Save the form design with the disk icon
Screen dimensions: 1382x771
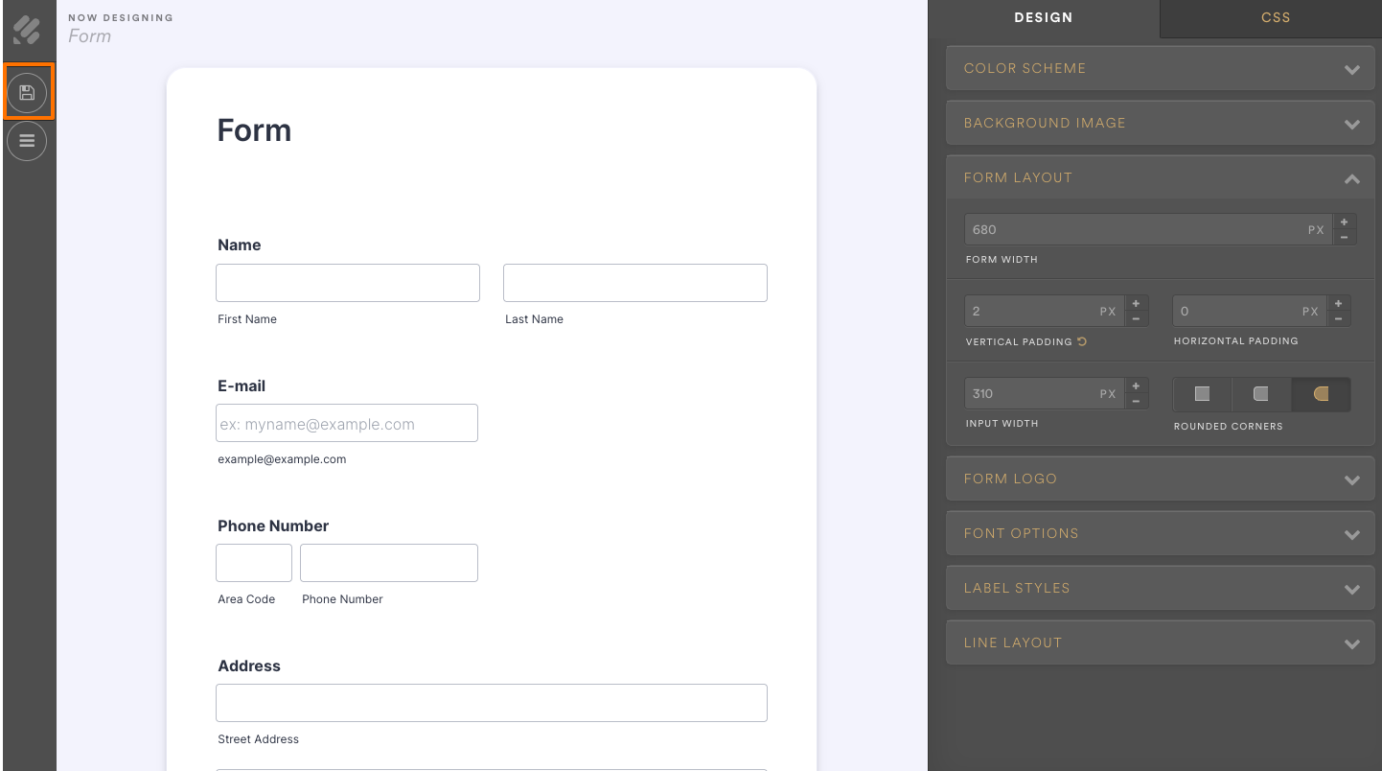[x=27, y=92]
